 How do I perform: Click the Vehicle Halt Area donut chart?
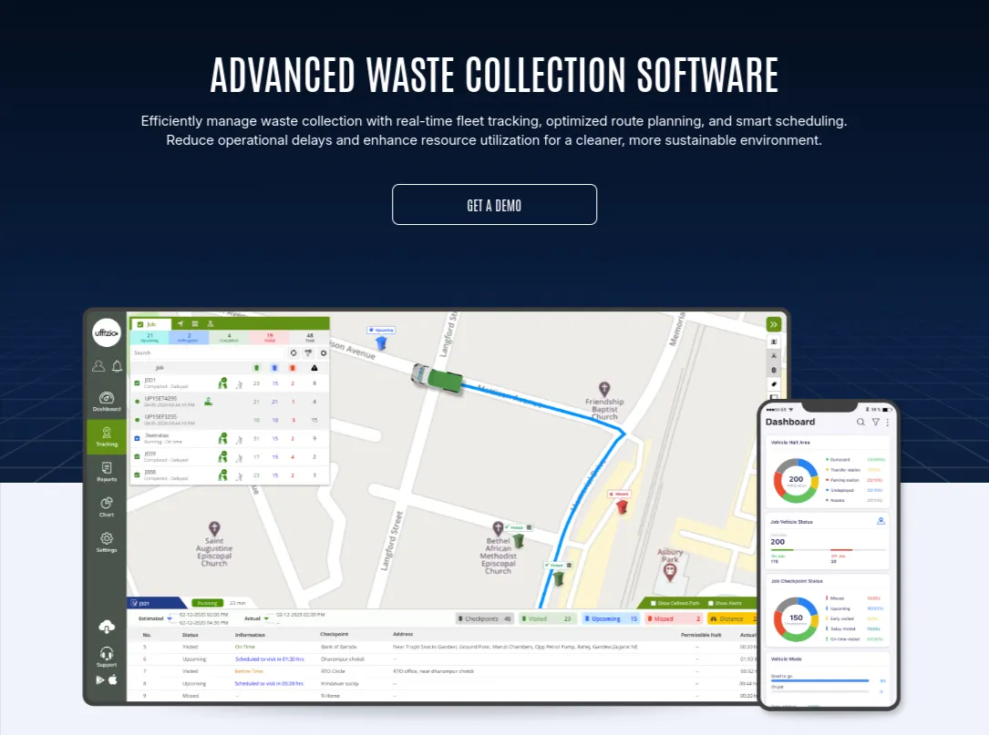[x=796, y=480]
